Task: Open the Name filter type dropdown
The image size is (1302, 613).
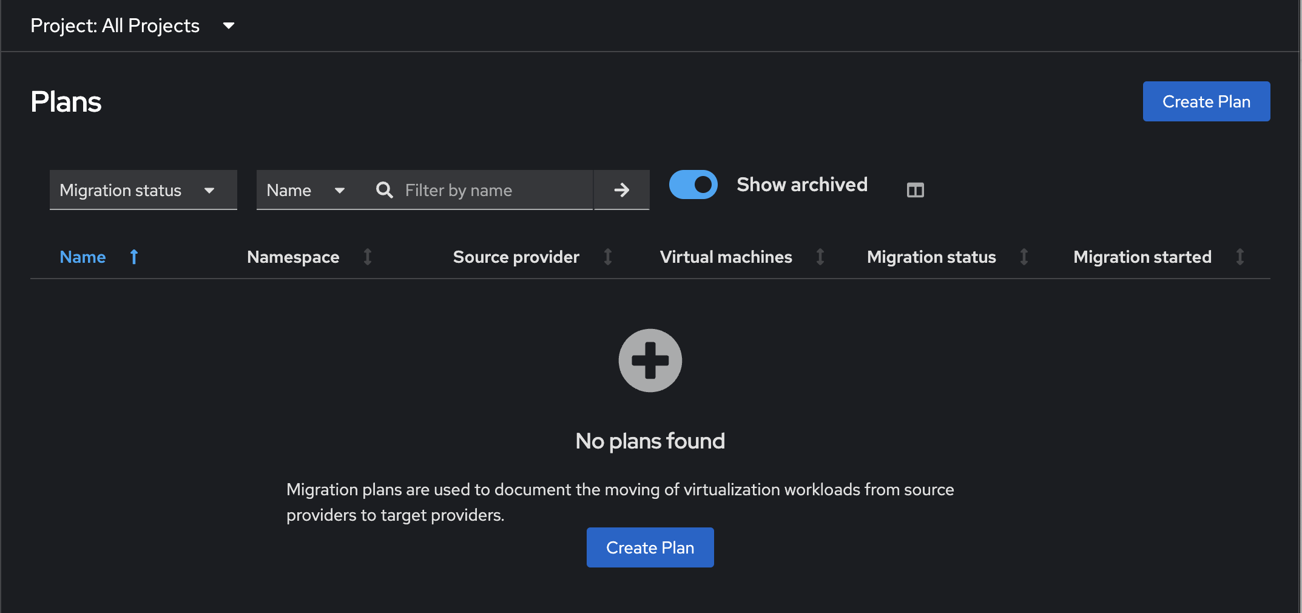Action: tap(306, 190)
